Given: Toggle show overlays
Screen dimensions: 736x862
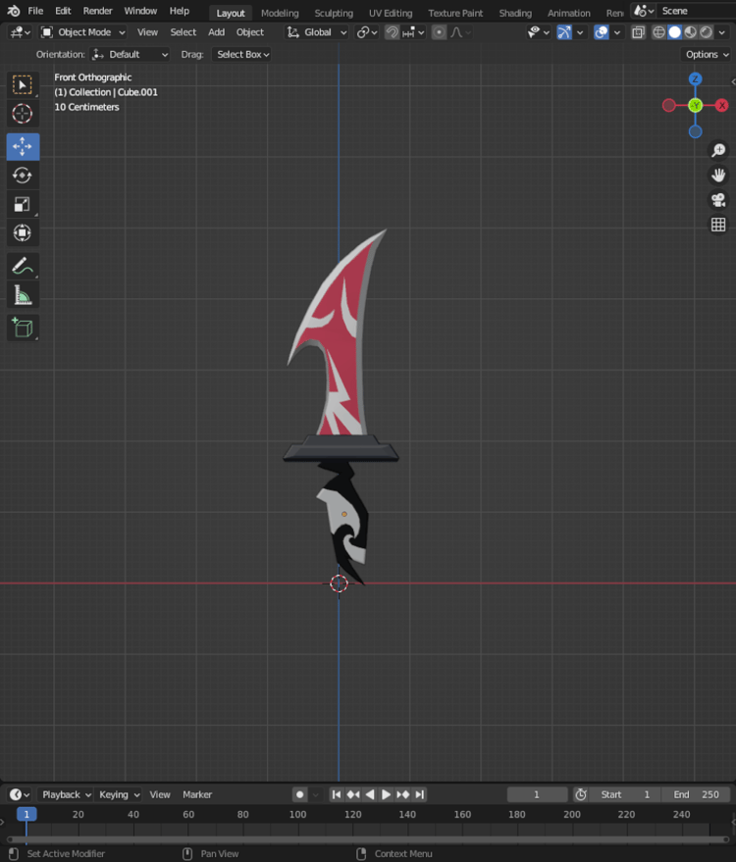Looking at the screenshot, I should [602, 32].
